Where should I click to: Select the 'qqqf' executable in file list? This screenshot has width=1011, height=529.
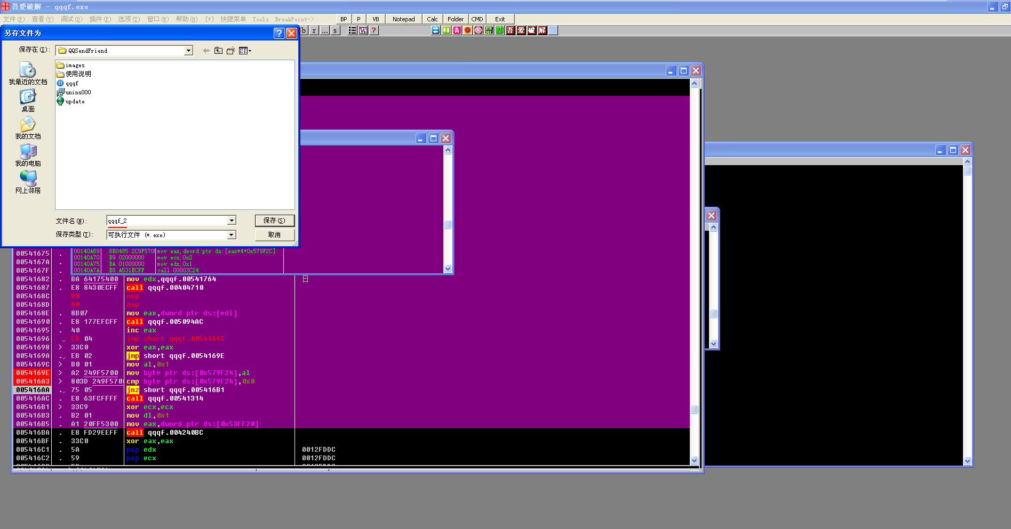(68, 83)
